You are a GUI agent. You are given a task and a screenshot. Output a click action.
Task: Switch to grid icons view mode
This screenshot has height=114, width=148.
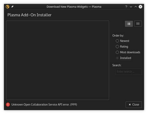(138, 24)
